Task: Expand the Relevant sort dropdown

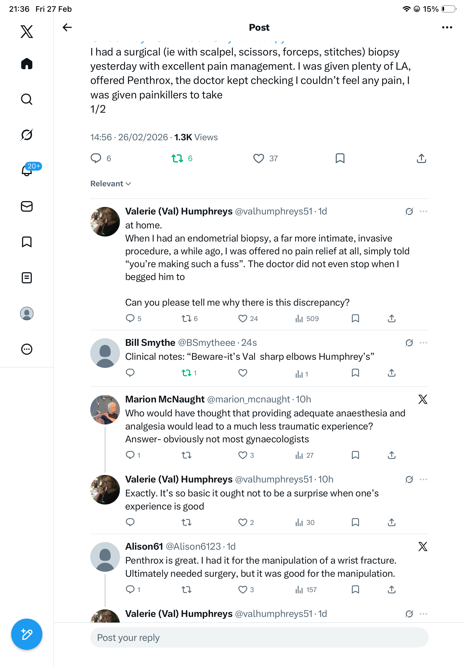Action: click(x=111, y=184)
